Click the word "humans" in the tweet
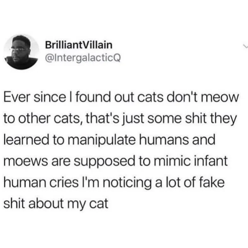This screenshot has height=248, width=248. pos(164,140)
